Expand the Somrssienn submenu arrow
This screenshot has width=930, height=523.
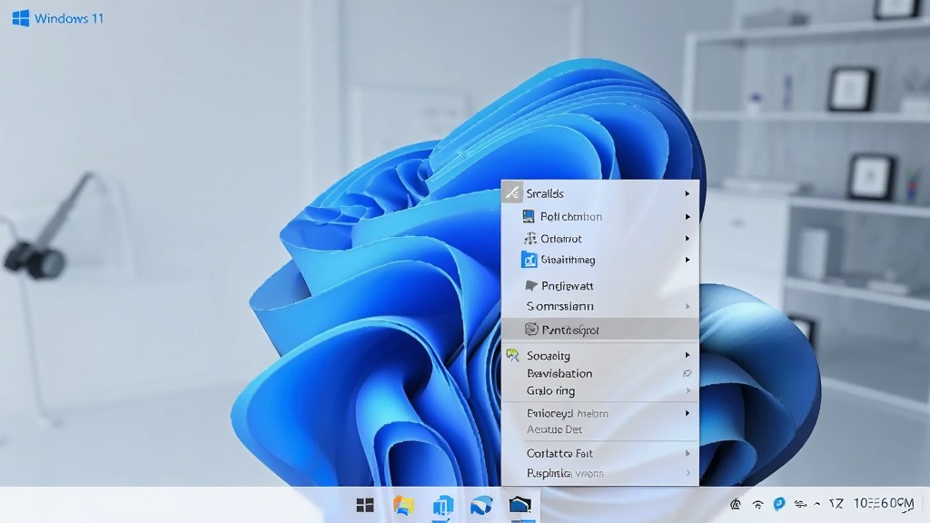pyautogui.click(x=688, y=307)
